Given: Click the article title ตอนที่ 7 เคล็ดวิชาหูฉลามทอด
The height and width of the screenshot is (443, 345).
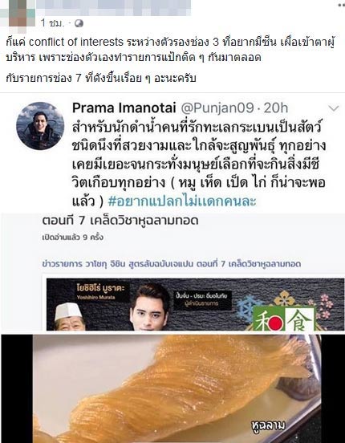Looking at the screenshot, I should pos(120,221).
